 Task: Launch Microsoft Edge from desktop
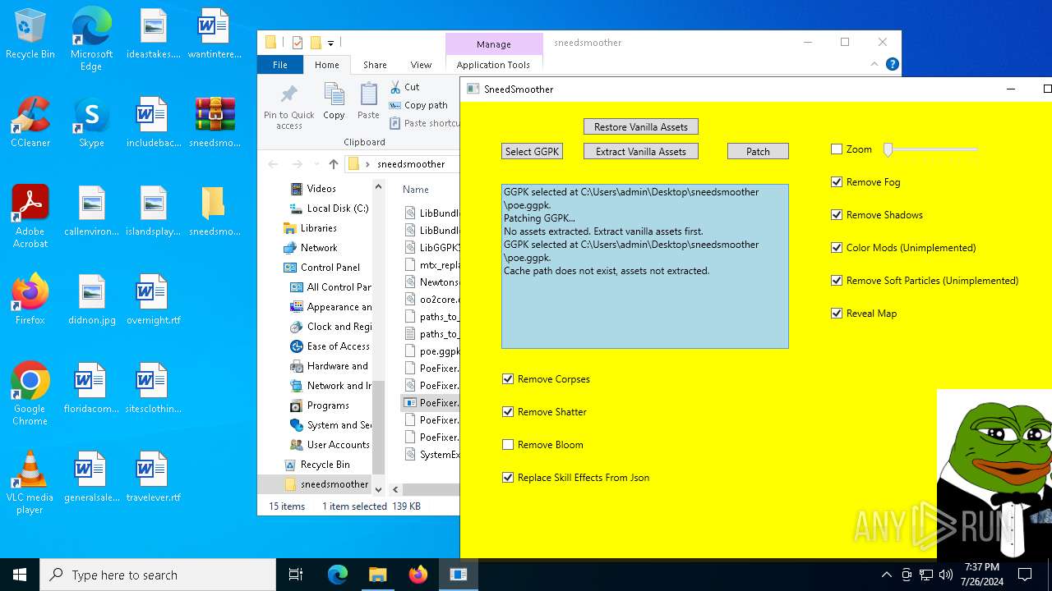[91, 39]
